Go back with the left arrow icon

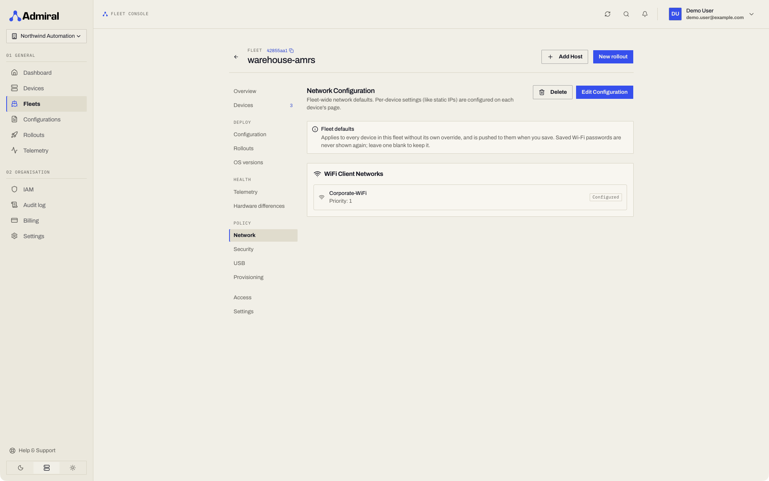point(236,57)
